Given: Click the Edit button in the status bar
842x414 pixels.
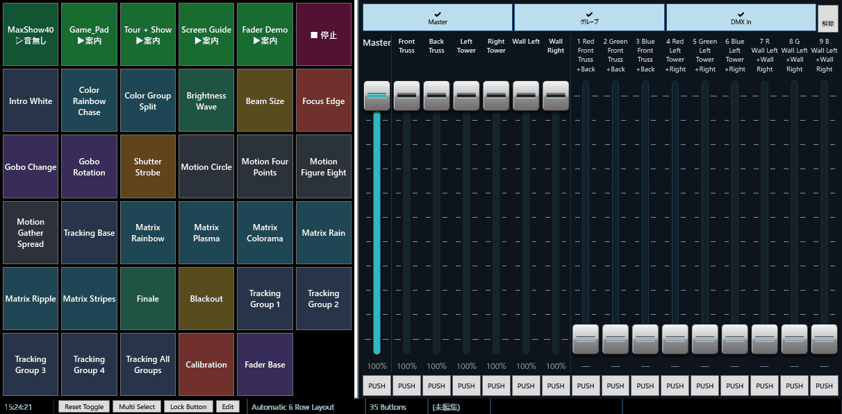Looking at the screenshot, I should (x=228, y=407).
